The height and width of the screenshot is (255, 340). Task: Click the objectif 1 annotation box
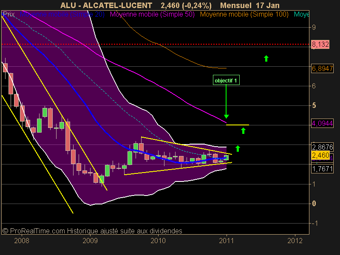pos(226,80)
